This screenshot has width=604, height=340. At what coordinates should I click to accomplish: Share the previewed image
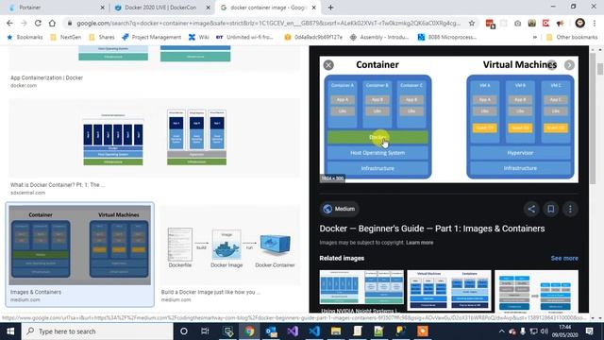click(x=531, y=209)
